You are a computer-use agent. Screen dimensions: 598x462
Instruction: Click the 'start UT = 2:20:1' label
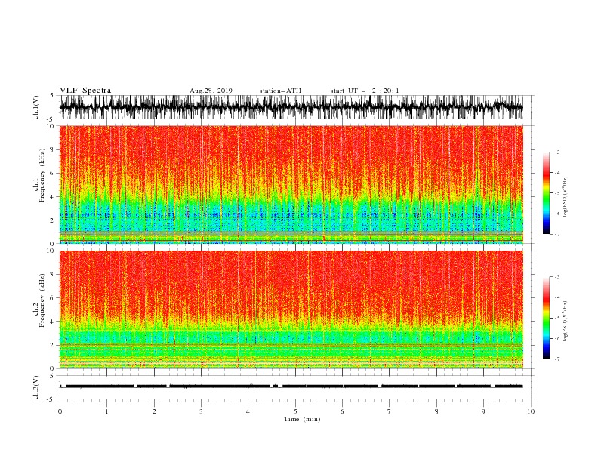point(365,91)
